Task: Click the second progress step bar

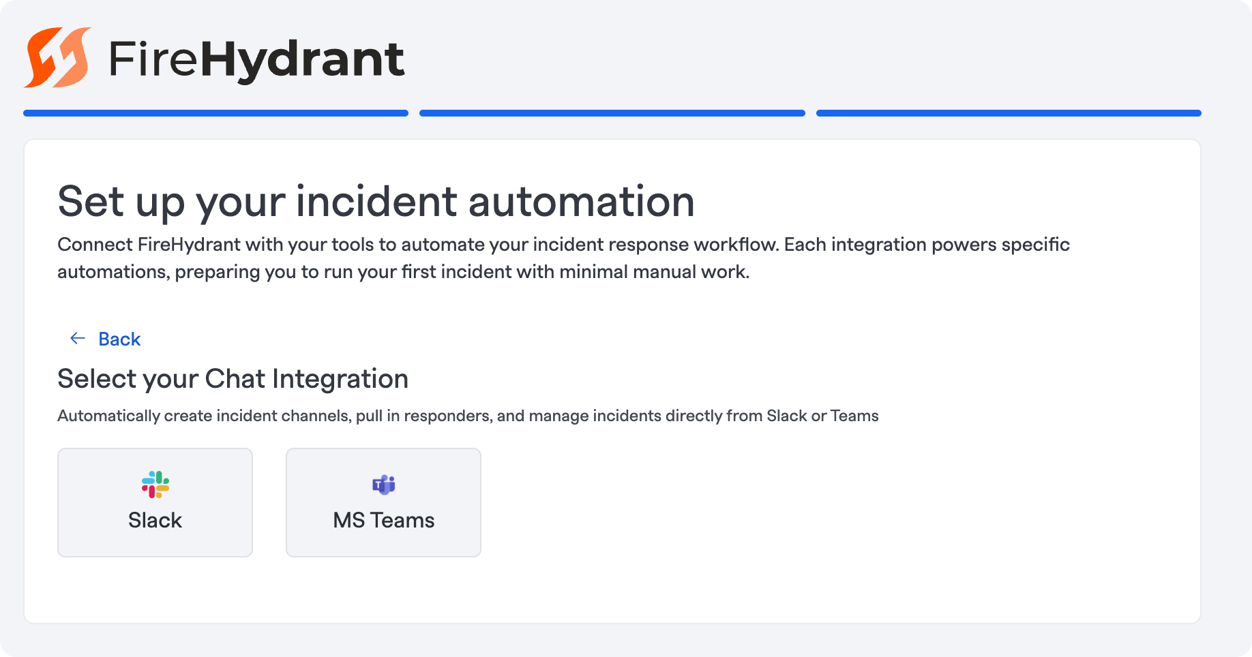Action: point(612,113)
